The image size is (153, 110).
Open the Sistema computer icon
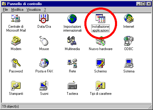[129, 63]
